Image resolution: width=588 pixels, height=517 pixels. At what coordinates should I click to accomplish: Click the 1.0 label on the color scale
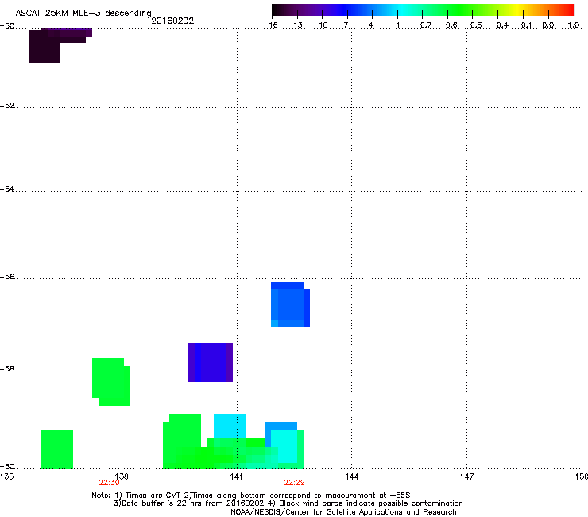click(574, 25)
